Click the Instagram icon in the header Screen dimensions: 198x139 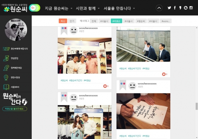click(191, 8)
